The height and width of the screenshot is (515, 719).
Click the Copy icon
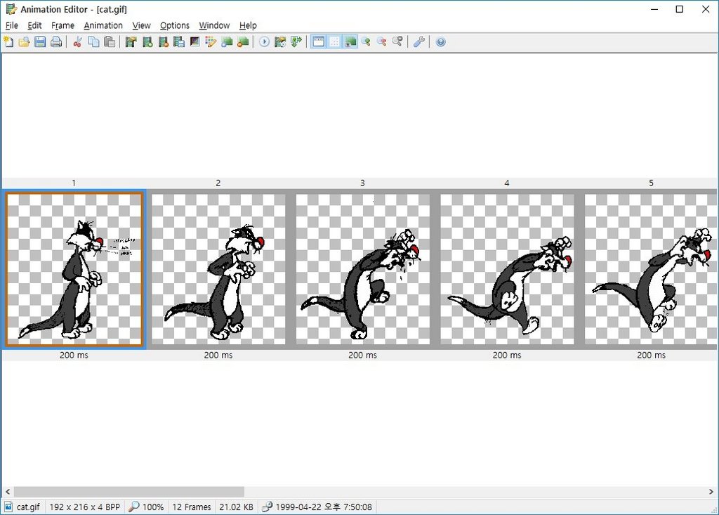pos(93,41)
